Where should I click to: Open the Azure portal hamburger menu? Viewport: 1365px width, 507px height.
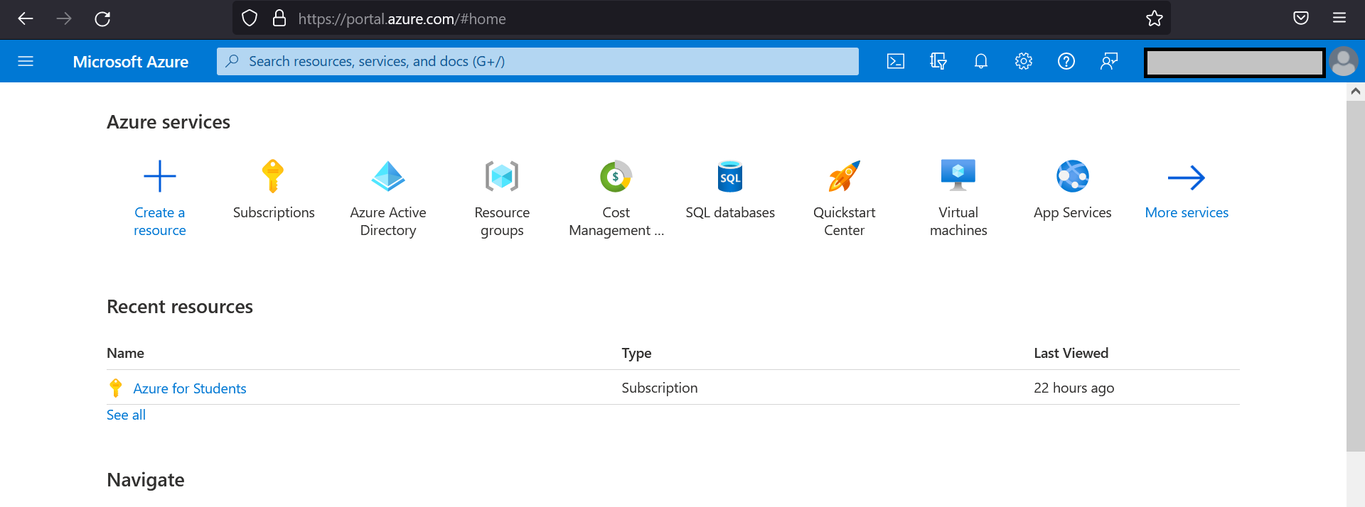coord(26,61)
